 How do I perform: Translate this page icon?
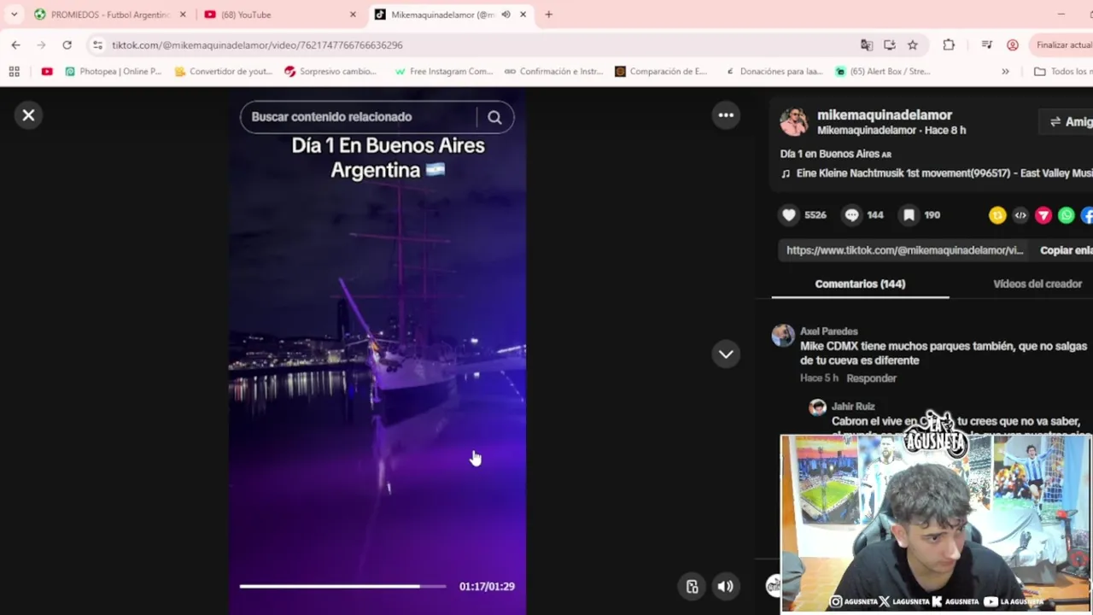coord(867,44)
